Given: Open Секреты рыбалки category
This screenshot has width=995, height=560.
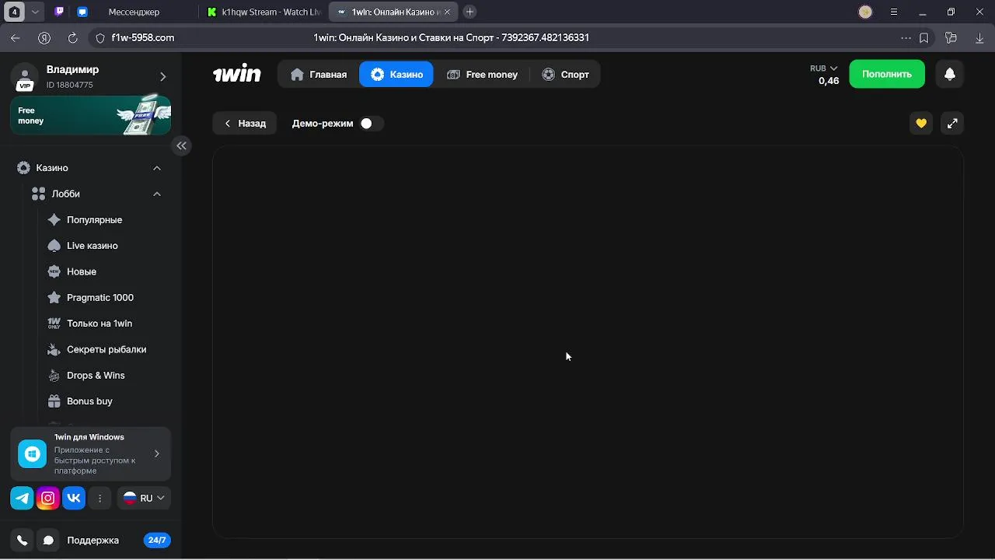Looking at the screenshot, I should [x=106, y=349].
